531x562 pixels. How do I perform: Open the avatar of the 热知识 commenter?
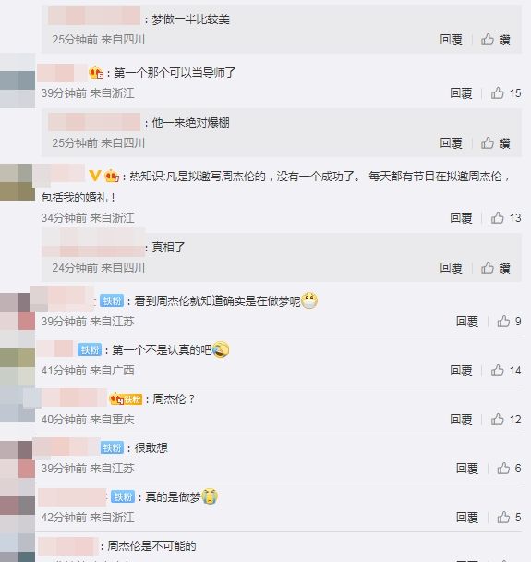[x=18, y=182]
